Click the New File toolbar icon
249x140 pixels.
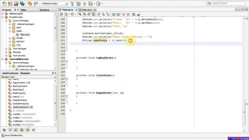4,3
